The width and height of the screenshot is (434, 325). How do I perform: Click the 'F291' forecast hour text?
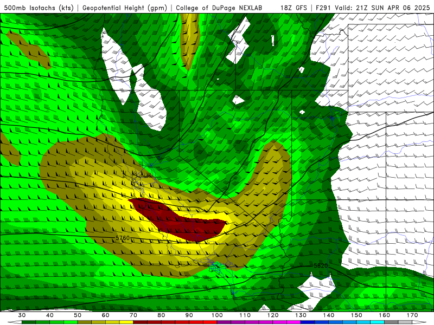tap(323, 8)
